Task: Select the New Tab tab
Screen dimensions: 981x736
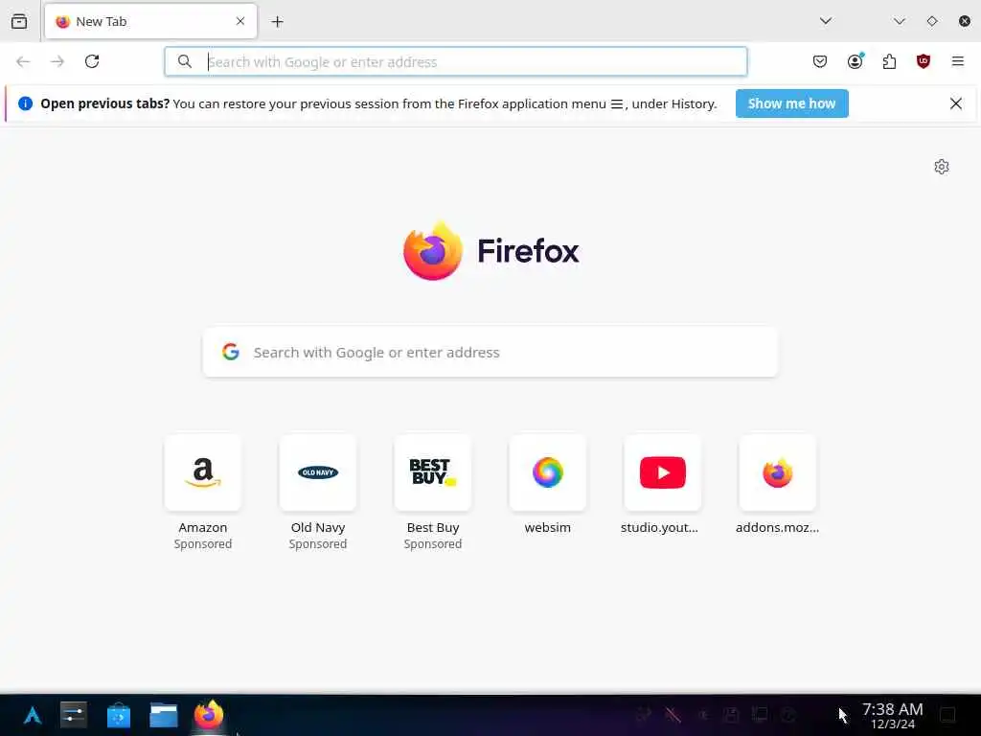Action: [150, 21]
